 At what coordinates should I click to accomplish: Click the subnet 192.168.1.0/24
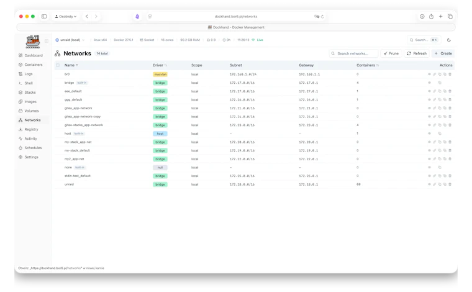click(x=243, y=74)
